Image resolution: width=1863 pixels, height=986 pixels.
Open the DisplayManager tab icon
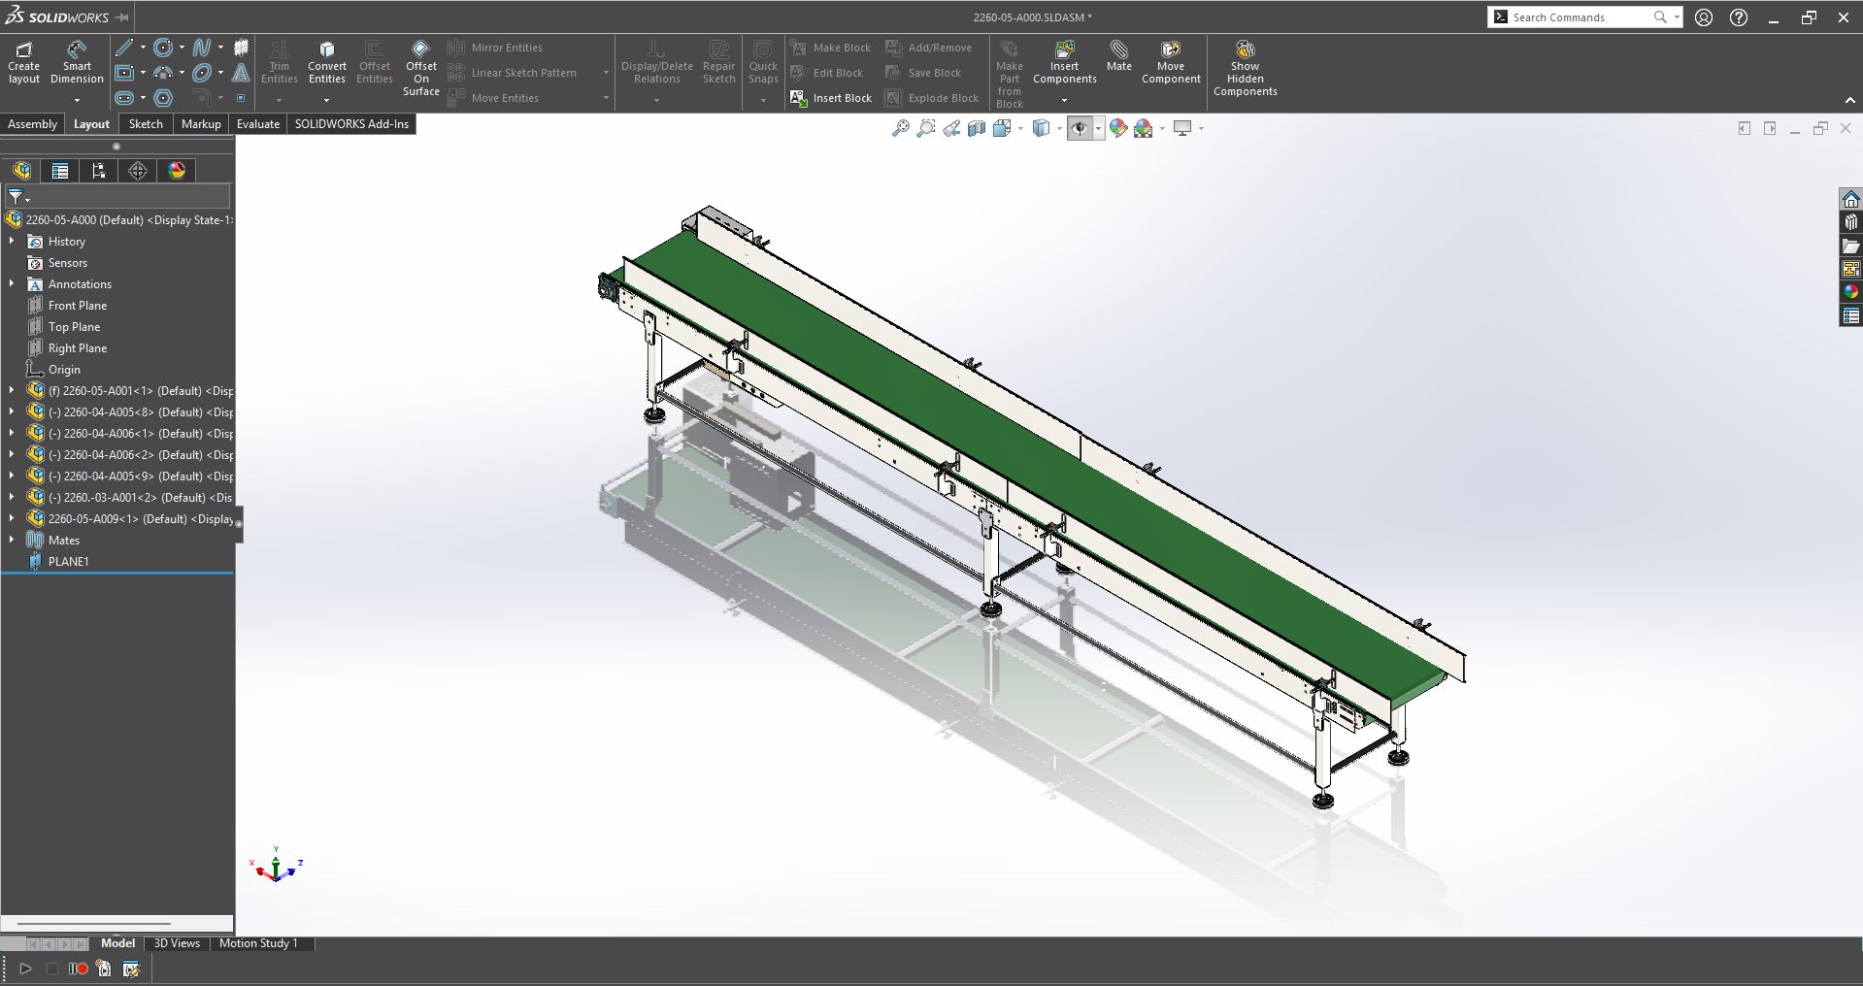177,171
